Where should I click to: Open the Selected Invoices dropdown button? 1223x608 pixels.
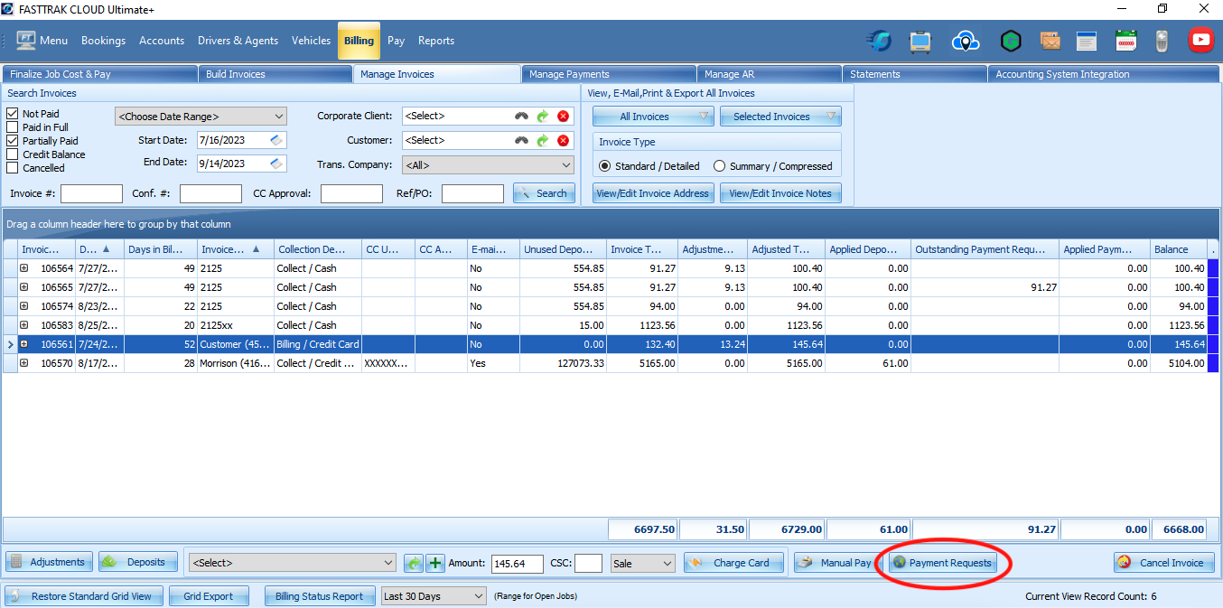(x=780, y=117)
